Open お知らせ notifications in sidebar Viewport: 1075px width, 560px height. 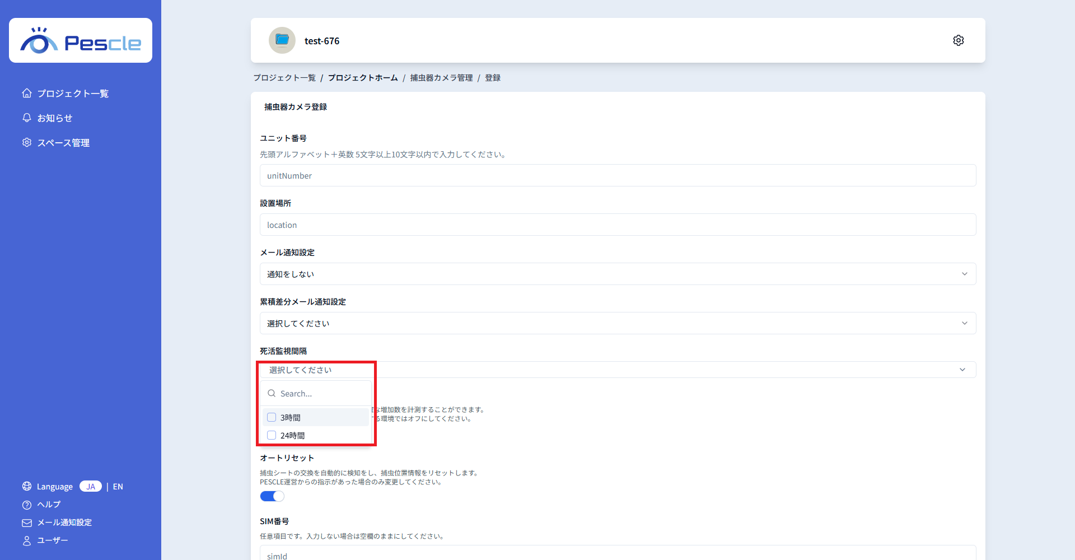54,118
